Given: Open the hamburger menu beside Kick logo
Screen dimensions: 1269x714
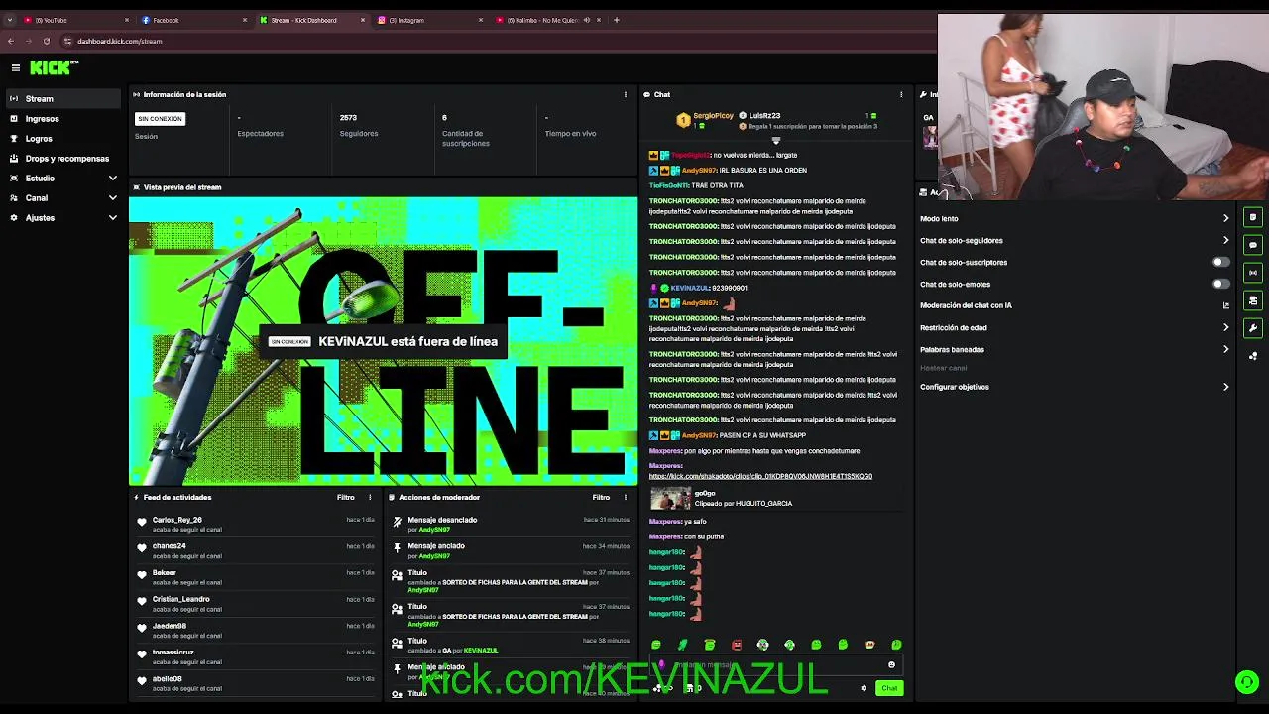Looking at the screenshot, I should tap(16, 67).
